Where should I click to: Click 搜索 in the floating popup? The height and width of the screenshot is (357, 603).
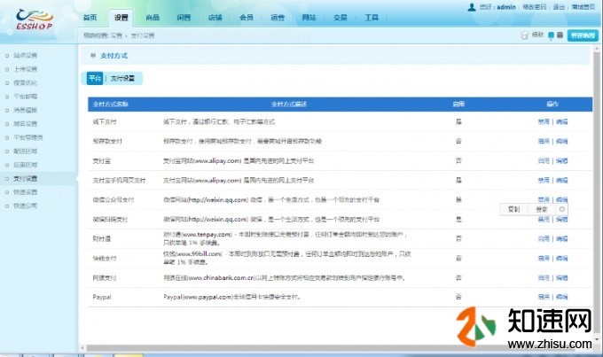542,209
